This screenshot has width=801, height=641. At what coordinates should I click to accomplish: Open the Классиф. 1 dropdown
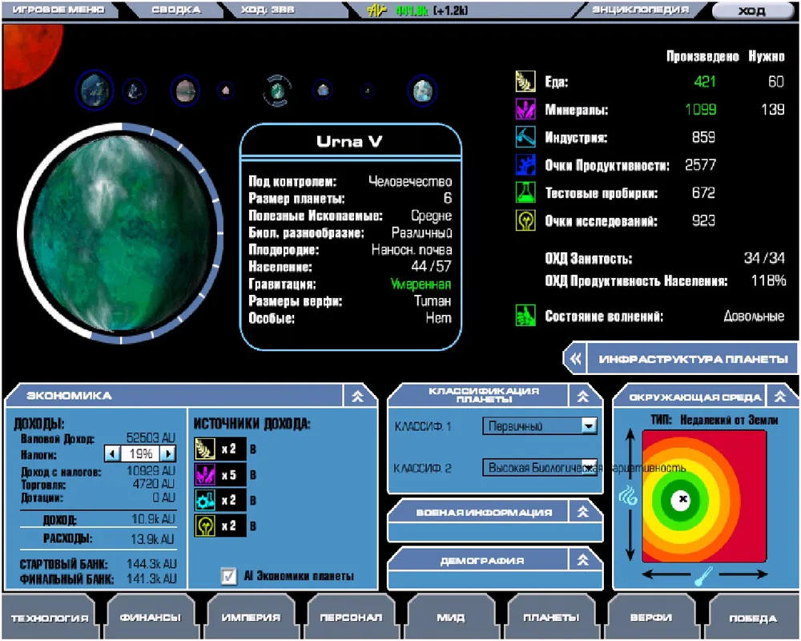tap(589, 426)
